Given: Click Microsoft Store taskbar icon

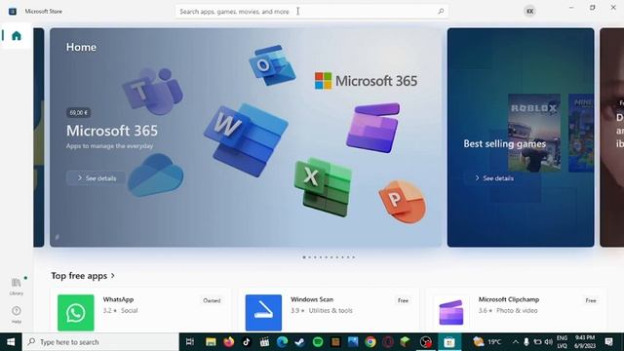Looking at the screenshot, I should click(x=449, y=342).
